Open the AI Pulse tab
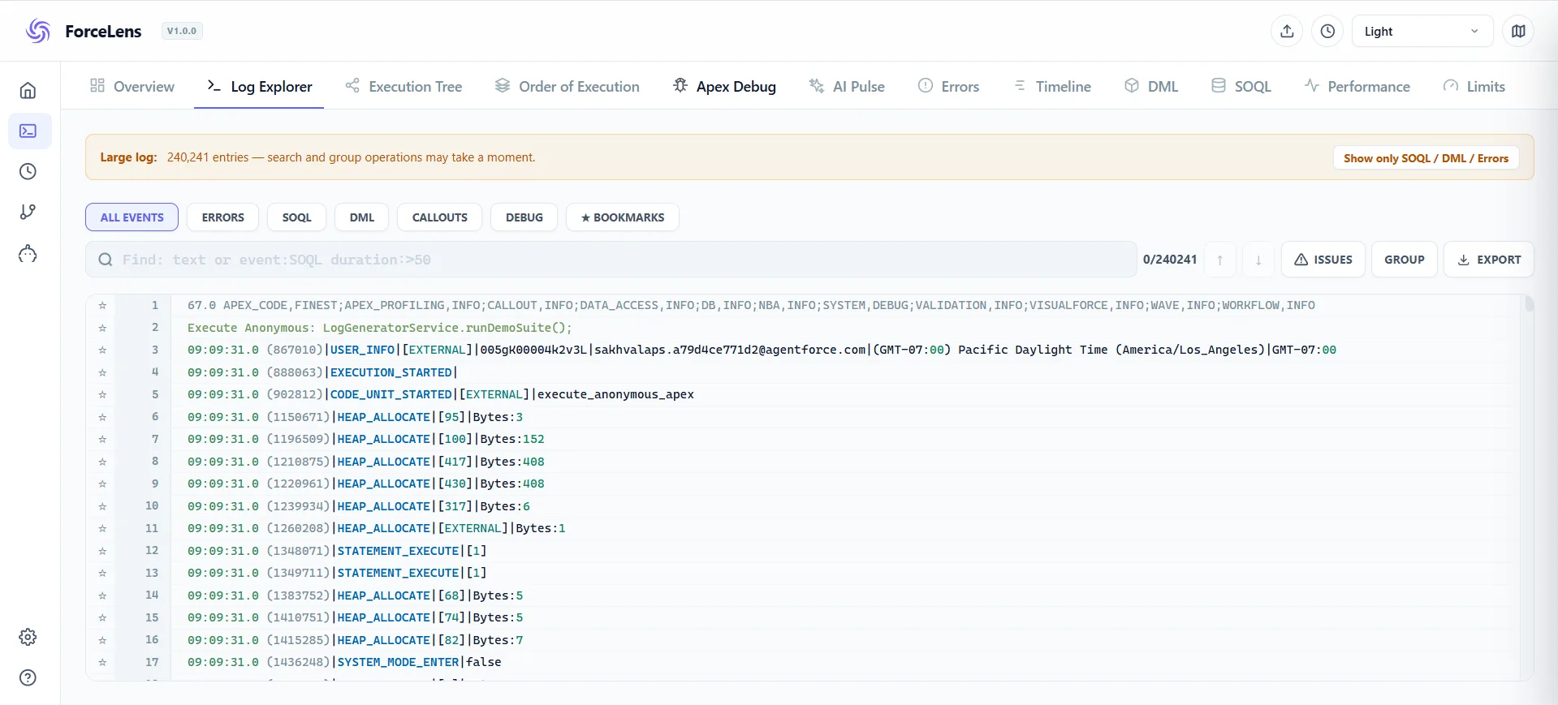The image size is (1558, 705). pyautogui.click(x=847, y=86)
